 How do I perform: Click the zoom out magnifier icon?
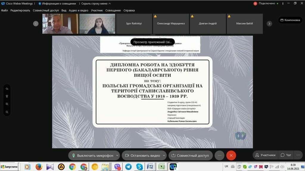tap(7, 112)
